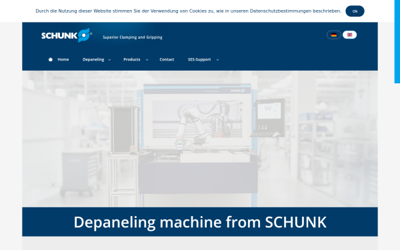This screenshot has height=250, width=400.
Task: Open the SES-Support menu
Action: 199,59
